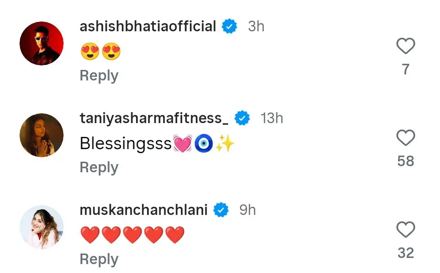Open muskanchanchlani's profile picture
This screenshot has width=440, height=273.
point(42,227)
